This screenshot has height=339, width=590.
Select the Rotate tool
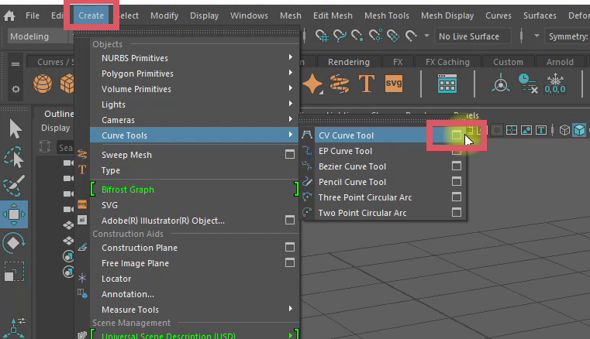coord(13,243)
